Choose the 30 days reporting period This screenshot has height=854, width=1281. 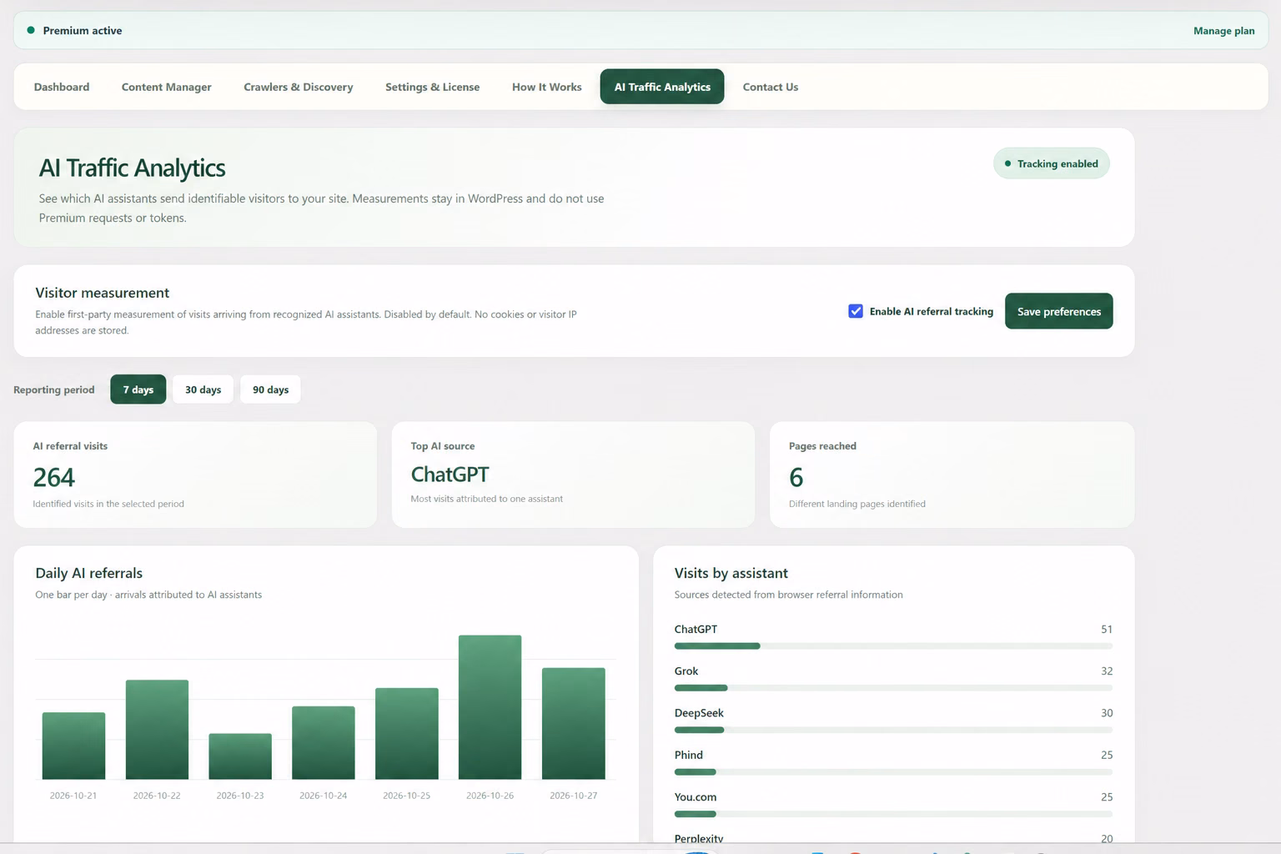point(203,389)
